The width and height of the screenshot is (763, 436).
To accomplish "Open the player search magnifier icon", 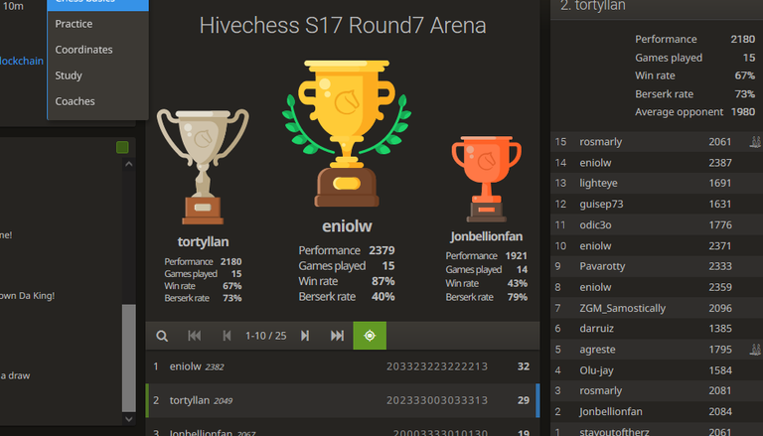I will [162, 336].
